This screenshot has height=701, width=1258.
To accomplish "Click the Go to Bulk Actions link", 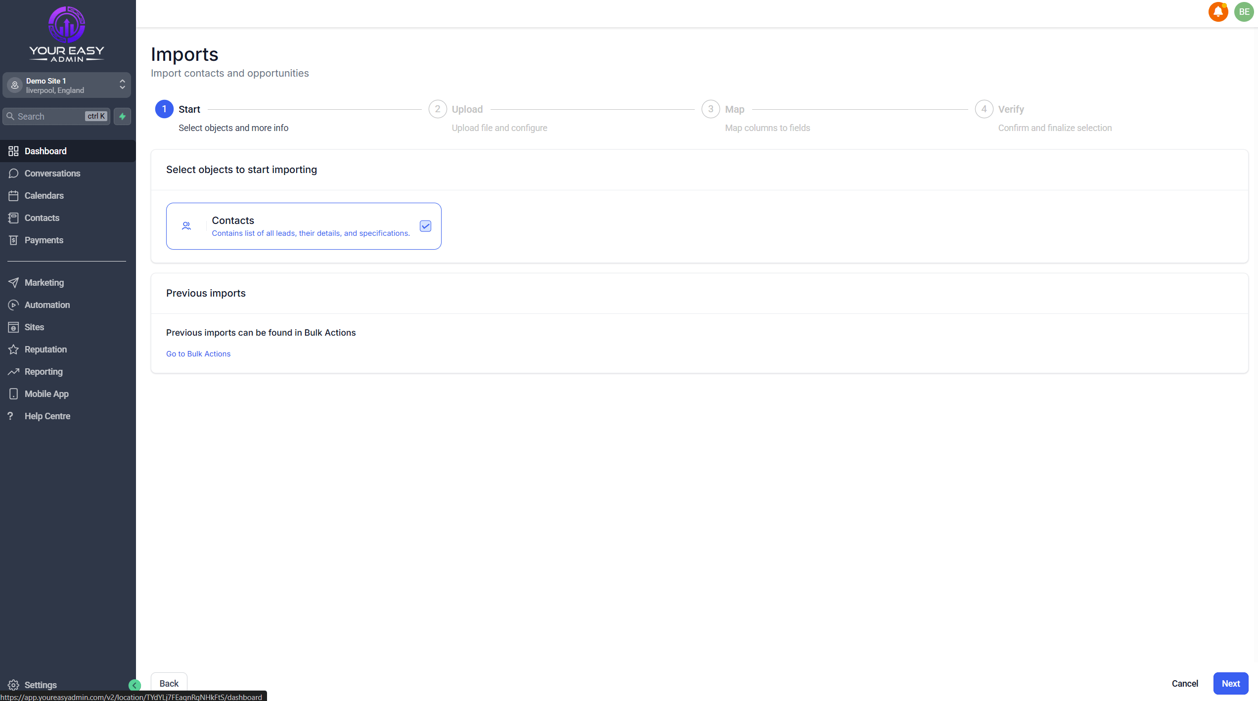I will tap(198, 354).
